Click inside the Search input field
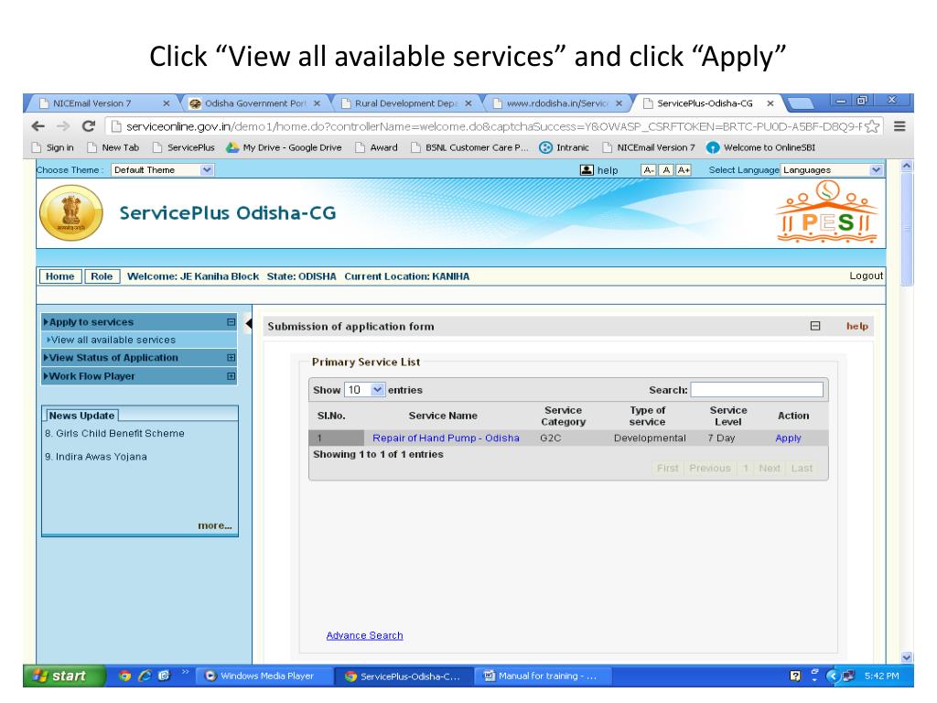The width and height of the screenshot is (937, 703). click(x=757, y=390)
